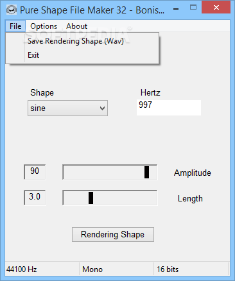Click the app icon in title bar

pyautogui.click(x=12, y=10)
